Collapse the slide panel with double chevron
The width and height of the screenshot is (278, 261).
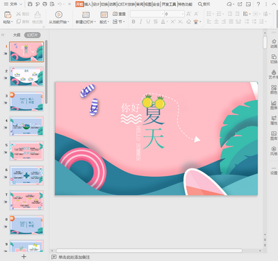(x=3, y=35)
